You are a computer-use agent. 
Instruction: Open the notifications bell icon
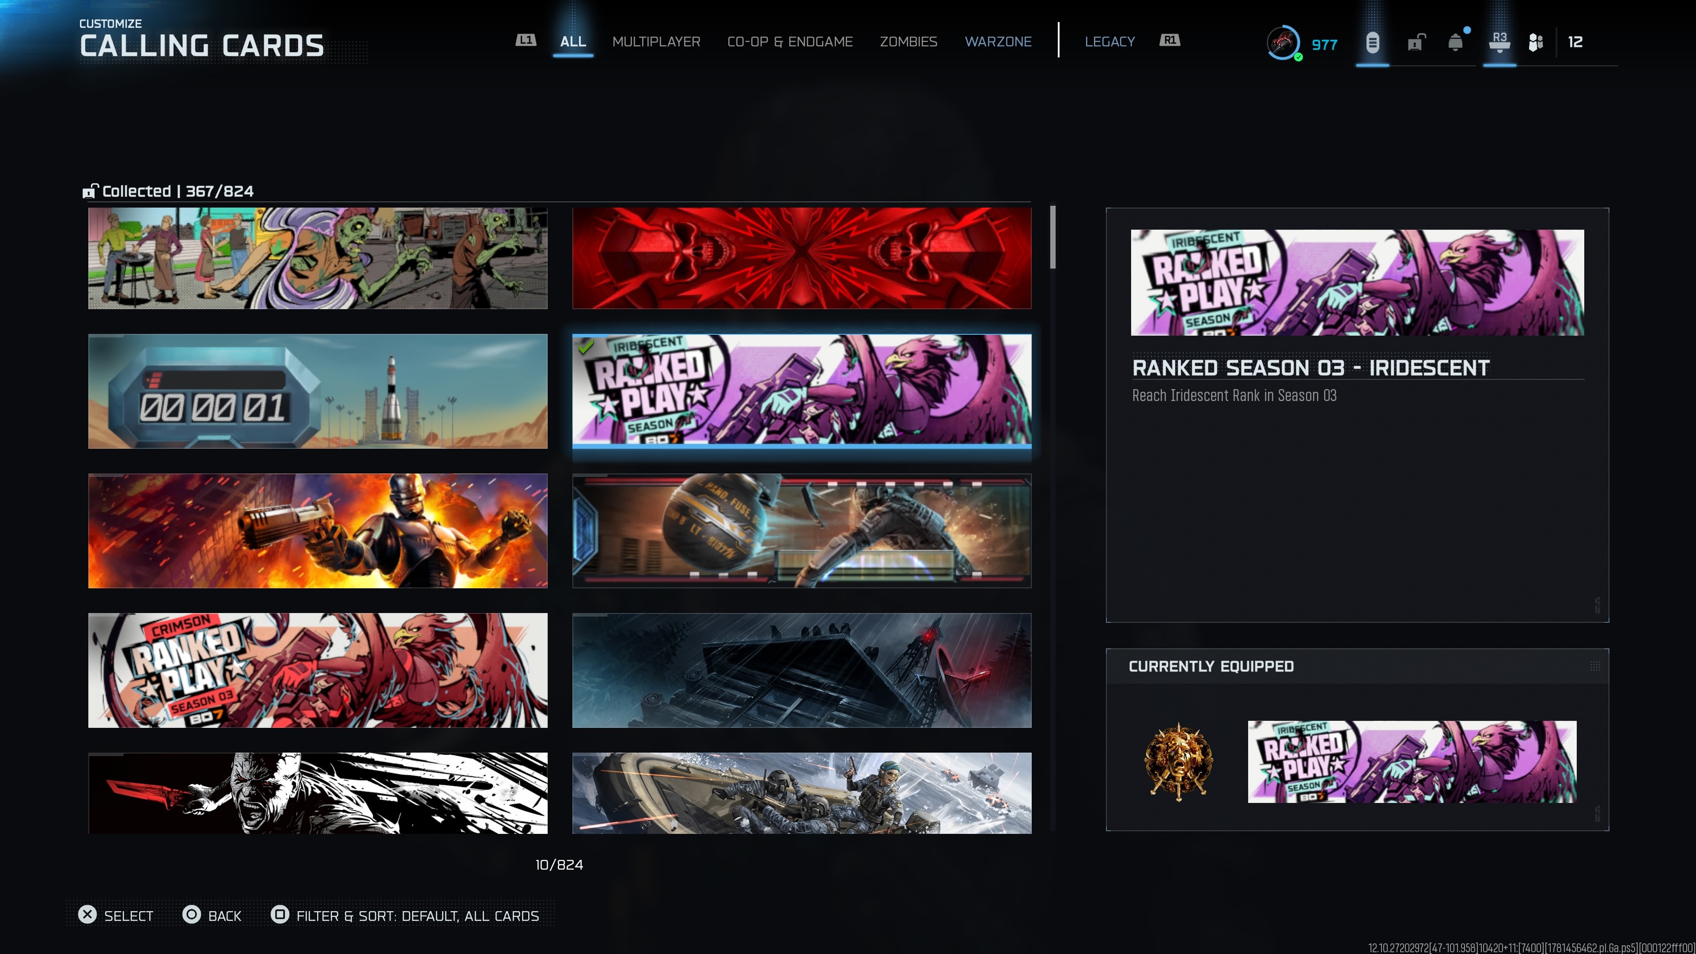pyautogui.click(x=1456, y=43)
